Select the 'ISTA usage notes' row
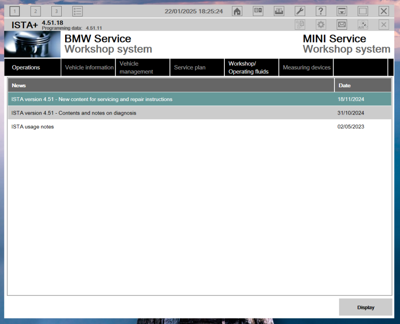This screenshot has width=400, height=324. click(199, 127)
